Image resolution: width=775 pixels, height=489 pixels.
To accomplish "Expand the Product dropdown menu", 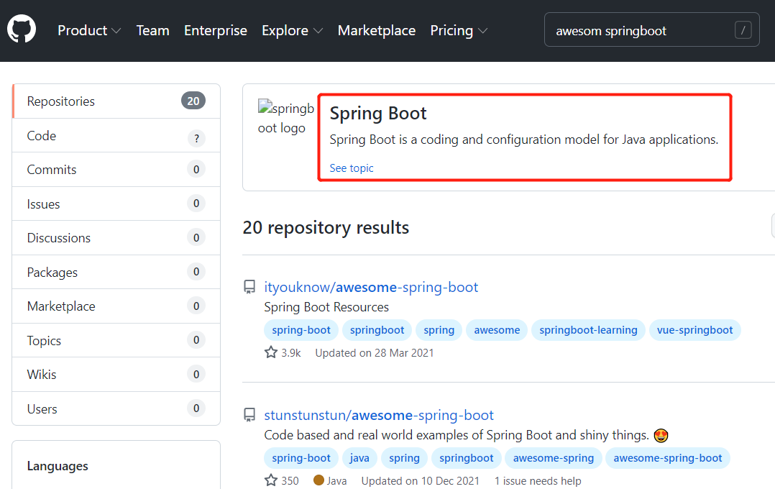I will [89, 30].
